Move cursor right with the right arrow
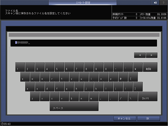The image size is (168, 126). pos(151,55)
